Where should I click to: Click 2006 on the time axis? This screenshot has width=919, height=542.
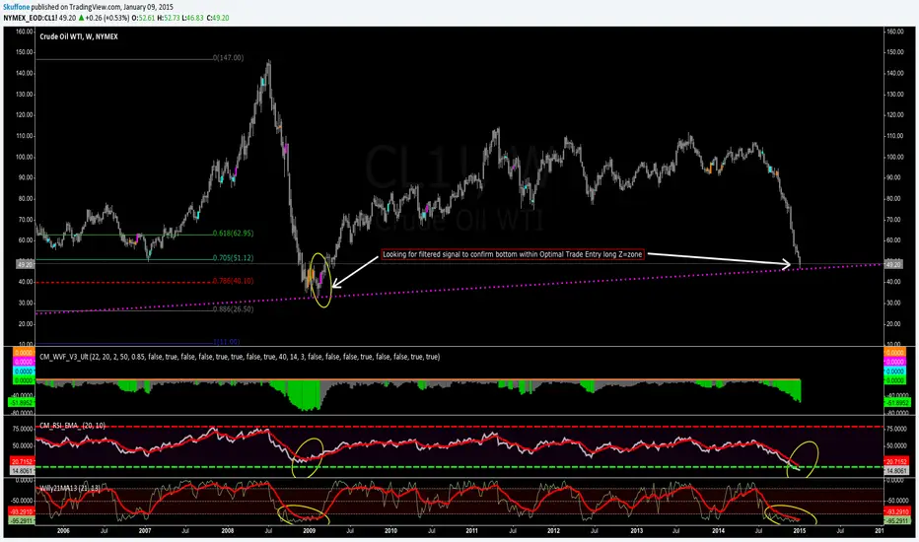point(63,531)
